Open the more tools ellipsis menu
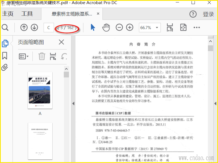This screenshot has width=218, height=163. (x=196, y=27)
